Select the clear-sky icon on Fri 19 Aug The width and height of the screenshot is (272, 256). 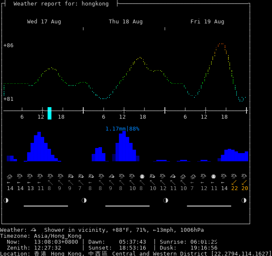click(213, 176)
